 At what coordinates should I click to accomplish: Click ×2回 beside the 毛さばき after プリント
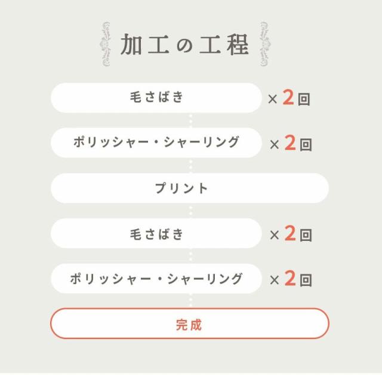coord(291,234)
